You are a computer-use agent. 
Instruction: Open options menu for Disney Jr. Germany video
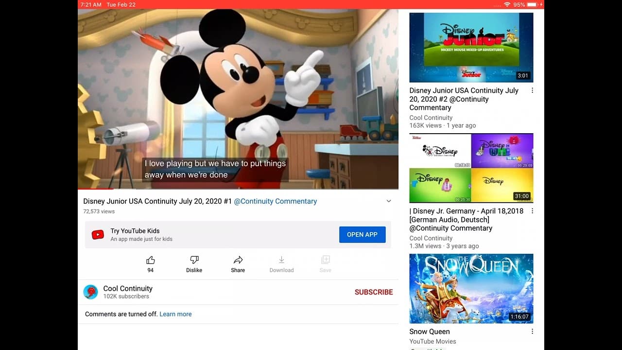(532, 211)
